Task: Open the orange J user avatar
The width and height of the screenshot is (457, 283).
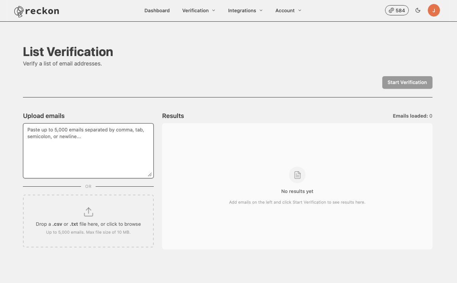Action: (x=433, y=11)
